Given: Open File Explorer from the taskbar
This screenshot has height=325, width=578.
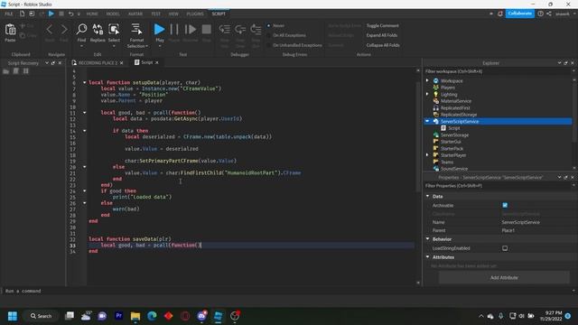Looking at the screenshot, I should 135,316.
